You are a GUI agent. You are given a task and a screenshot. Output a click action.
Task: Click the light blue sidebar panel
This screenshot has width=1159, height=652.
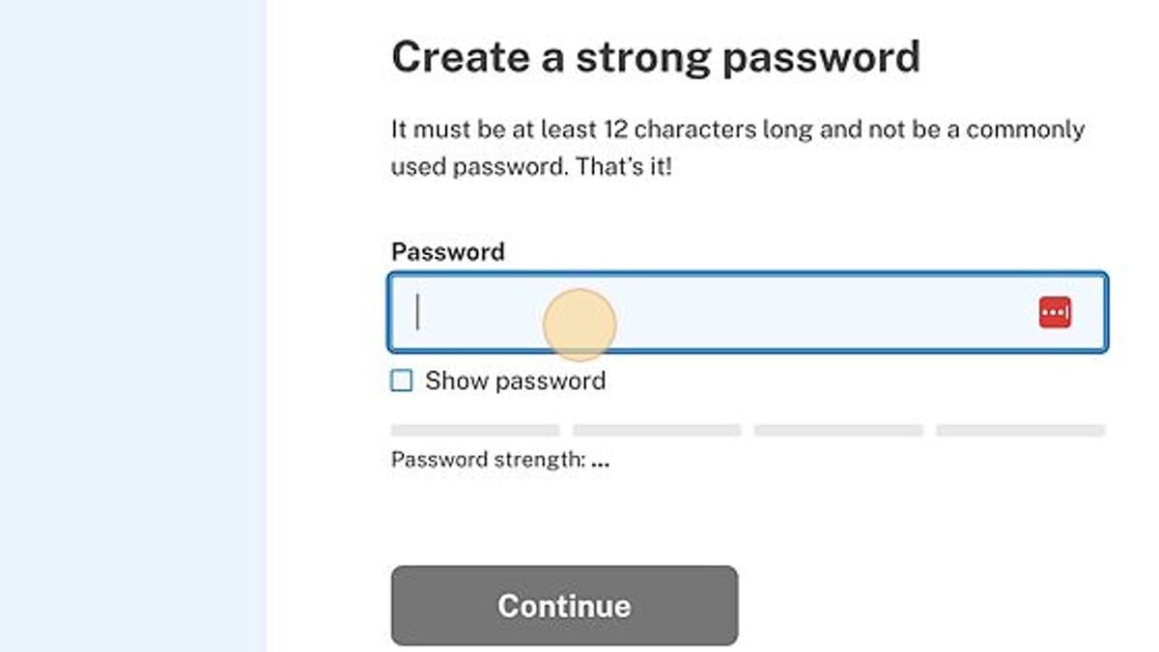pyautogui.click(x=133, y=326)
